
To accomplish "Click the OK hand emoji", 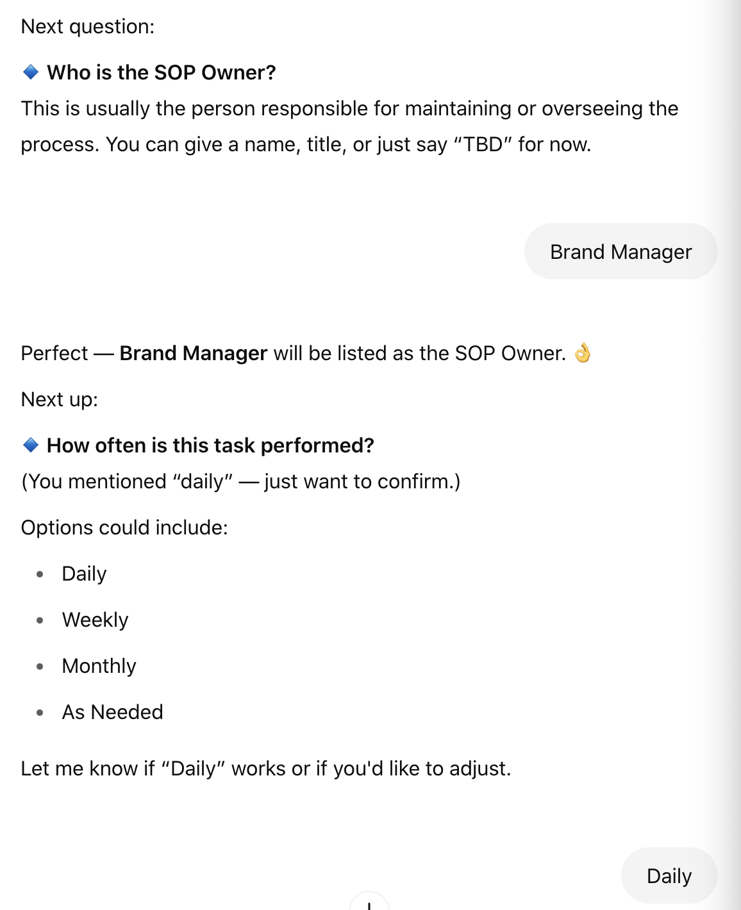I will point(582,353).
